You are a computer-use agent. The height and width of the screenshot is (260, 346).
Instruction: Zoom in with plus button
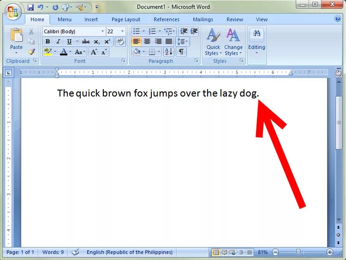coord(330,252)
